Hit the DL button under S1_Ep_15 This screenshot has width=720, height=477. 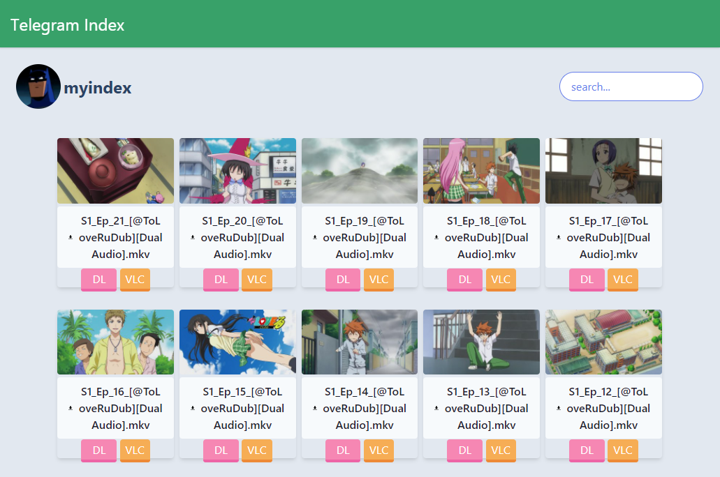[221, 450]
